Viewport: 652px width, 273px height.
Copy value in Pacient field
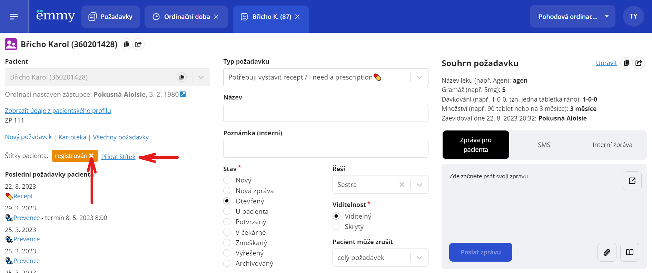pos(181,77)
